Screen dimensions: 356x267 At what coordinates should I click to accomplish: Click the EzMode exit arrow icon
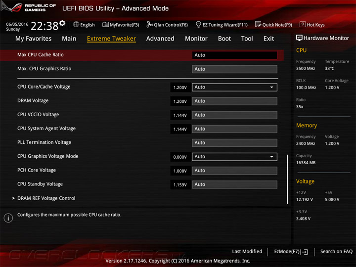tap(305, 252)
